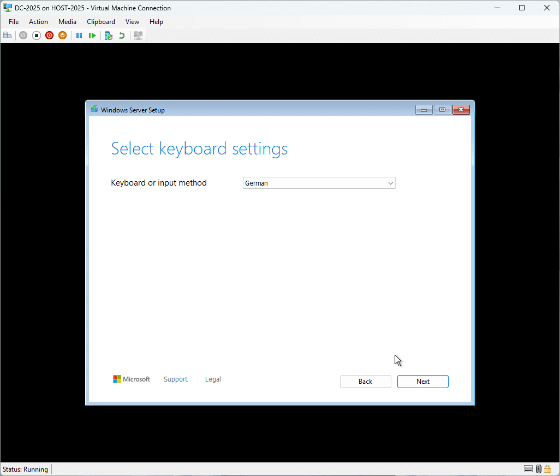Open the Clipboard menu
The width and height of the screenshot is (560, 476).
coord(100,22)
